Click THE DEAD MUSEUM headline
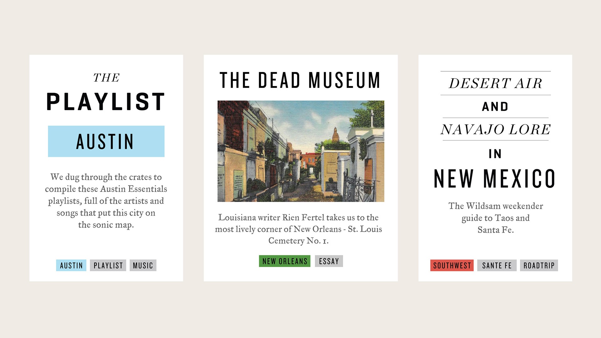This screenshot has height=338, width=601. [x=300, y=80]
